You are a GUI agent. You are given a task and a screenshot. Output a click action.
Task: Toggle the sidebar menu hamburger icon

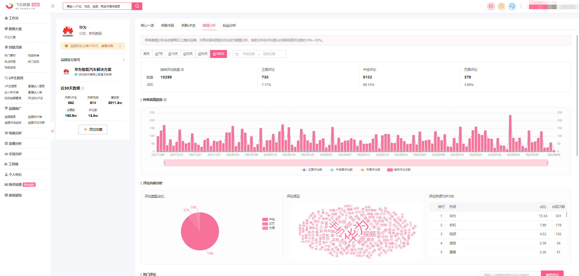53,6
